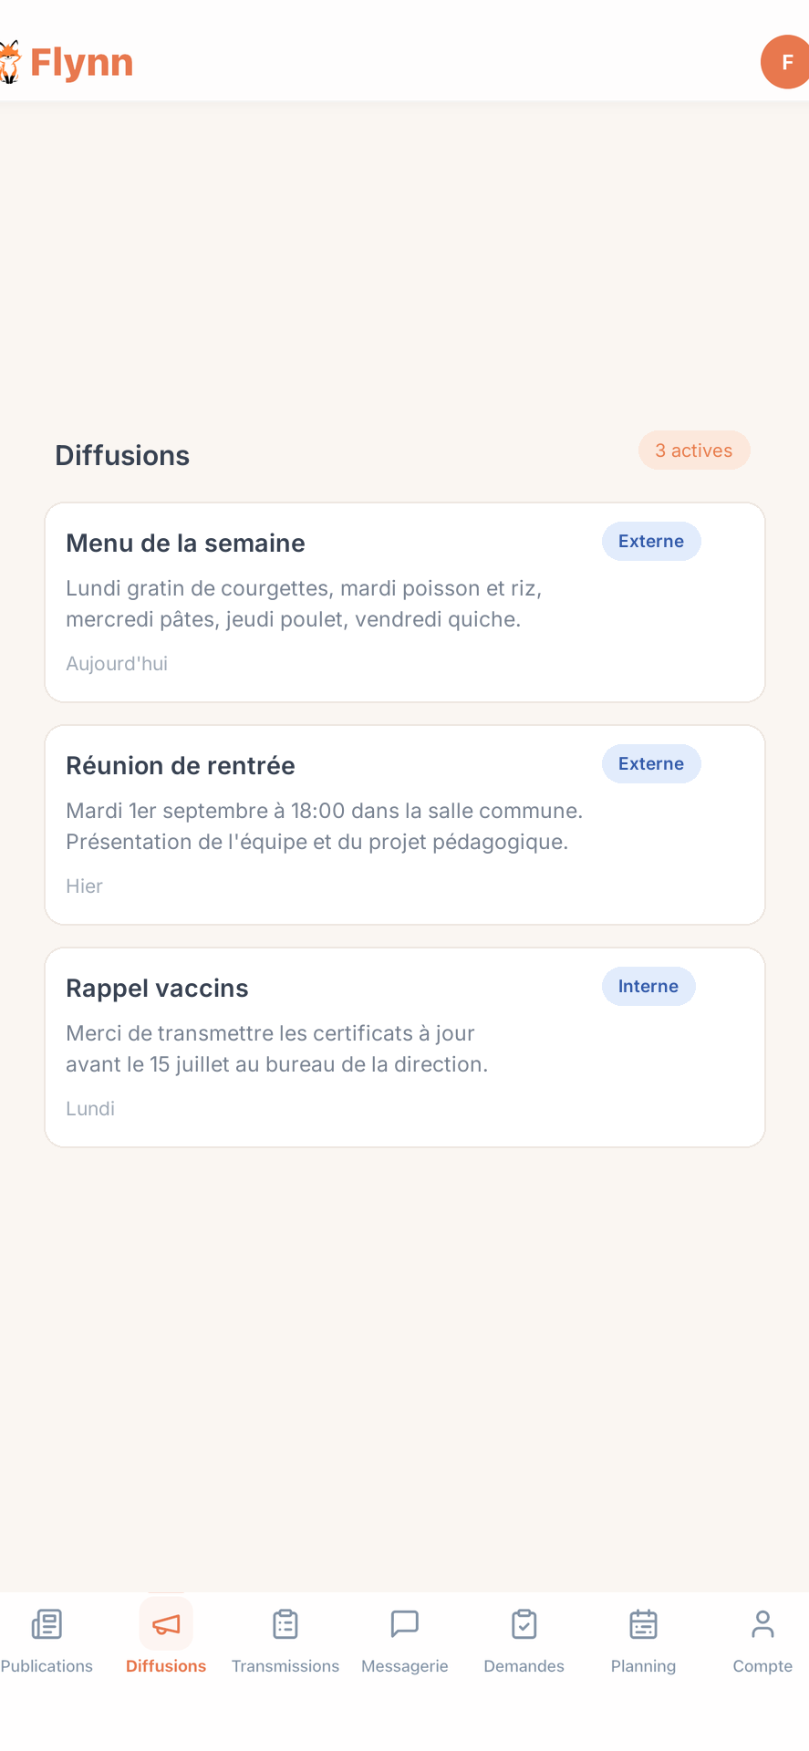Open the Rappel vaccins title
The height and width of the screenshot is (1751, 809).
click(157, 988)
